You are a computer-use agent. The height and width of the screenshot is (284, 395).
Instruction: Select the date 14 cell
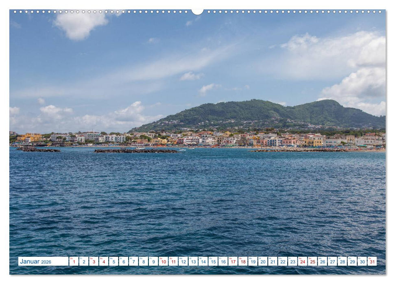coord(203,263)
